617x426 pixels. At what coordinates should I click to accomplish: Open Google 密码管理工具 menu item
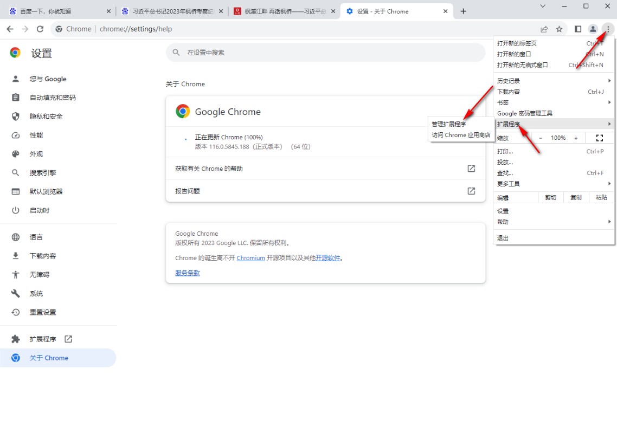[554, 113]
